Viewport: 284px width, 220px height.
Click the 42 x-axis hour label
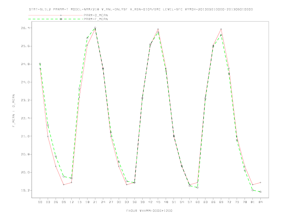click(x=150, y=202)
